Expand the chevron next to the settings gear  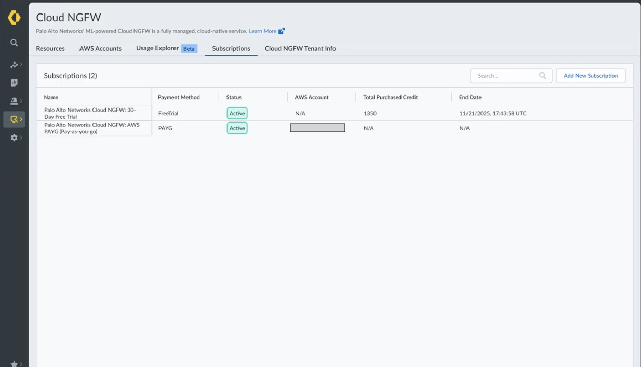coord(21,138)
